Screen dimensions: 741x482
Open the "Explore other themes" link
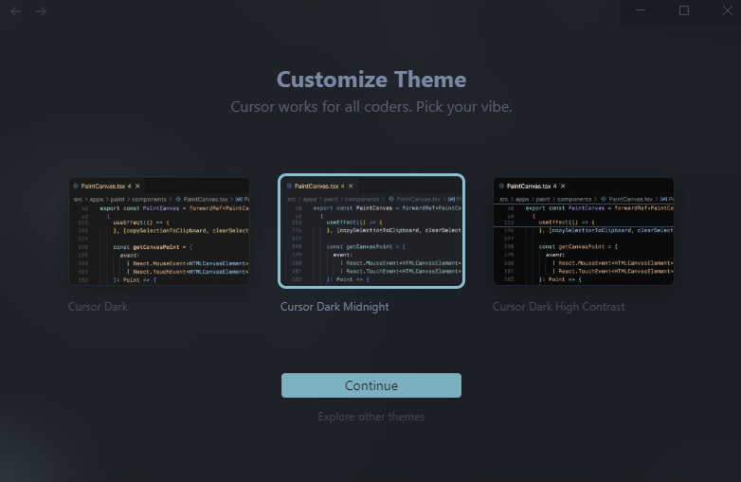tap(371, 417)
